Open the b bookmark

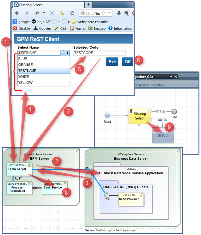[56, 22]
